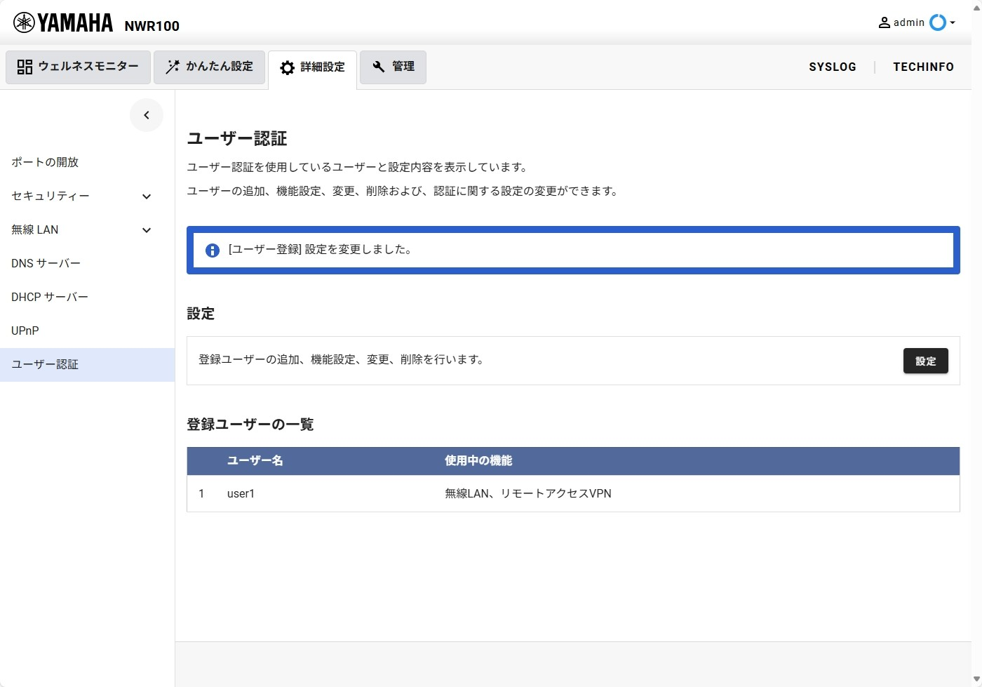Open DHCP サーバー settings in the sidebar
Image resolution: width=982 pixels, height=687 pixels.
tap(50, 297)
